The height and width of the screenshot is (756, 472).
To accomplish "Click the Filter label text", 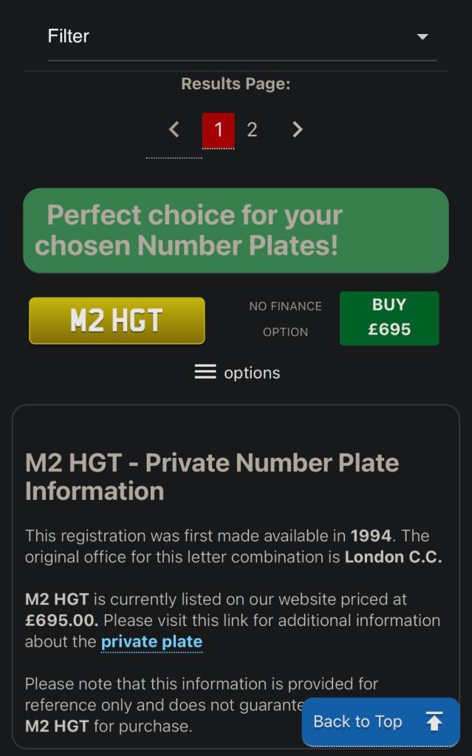I will pyautogui.click(x=69, y=35).
